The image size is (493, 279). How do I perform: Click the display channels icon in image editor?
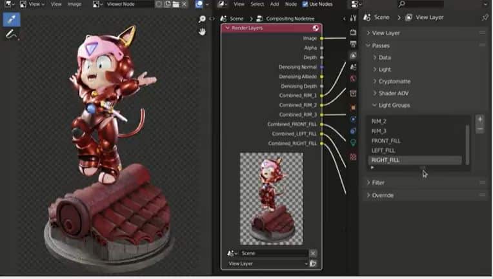pyautogui.click(x=199, y=4)
